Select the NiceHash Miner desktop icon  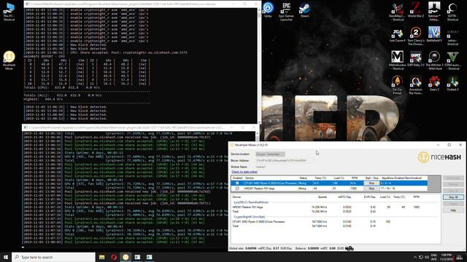click(x=9, y=60)
